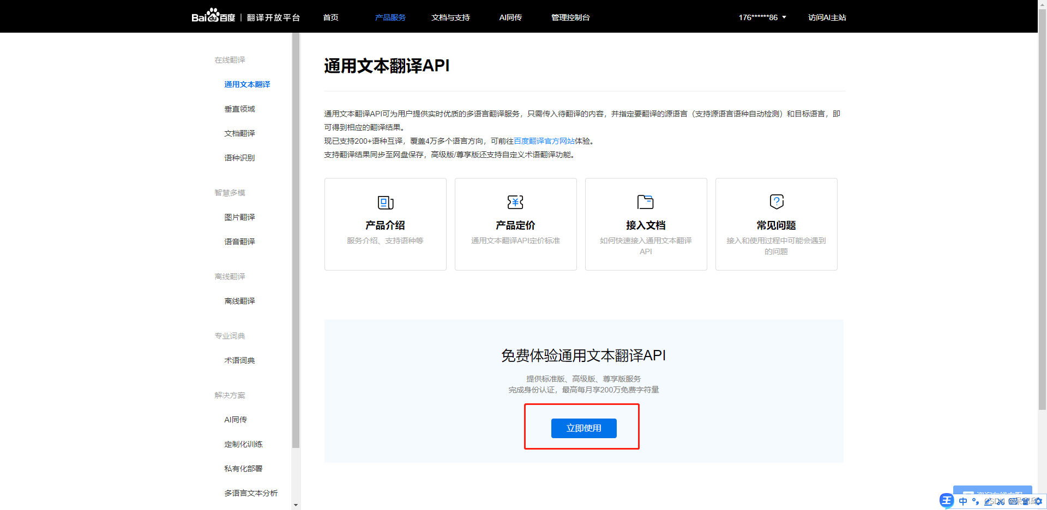Click 通用文本翻译API定价标准 description text
Image resolution: width=1047 pixels, height=510 pixels.
click(x=515, y=241)
